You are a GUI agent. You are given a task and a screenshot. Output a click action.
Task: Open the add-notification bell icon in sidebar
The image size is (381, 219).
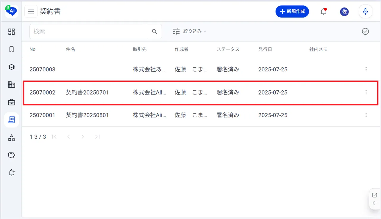(x=11, y=173)
